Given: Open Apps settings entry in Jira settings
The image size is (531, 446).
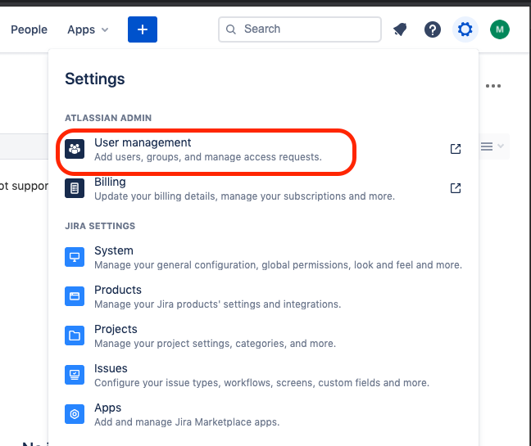Looking at the screenshot, I should click(263, 414).
